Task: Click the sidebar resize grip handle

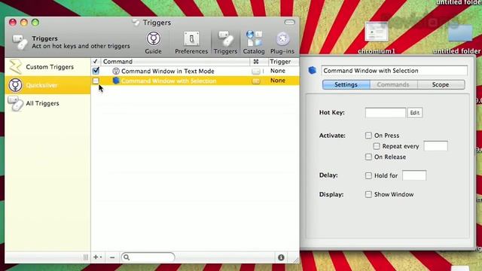Action: pyautogui.click(x=86, y=257)
